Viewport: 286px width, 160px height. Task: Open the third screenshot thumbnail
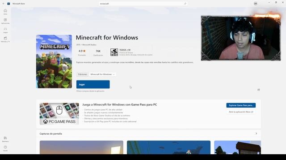(x=237, y=147)
